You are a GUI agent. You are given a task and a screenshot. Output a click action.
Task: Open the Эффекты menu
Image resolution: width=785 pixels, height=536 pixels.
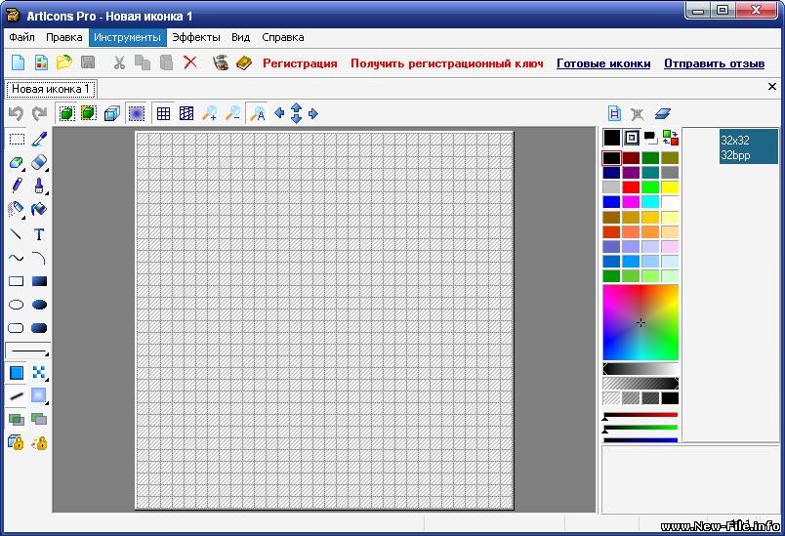(x=195, y=37)
